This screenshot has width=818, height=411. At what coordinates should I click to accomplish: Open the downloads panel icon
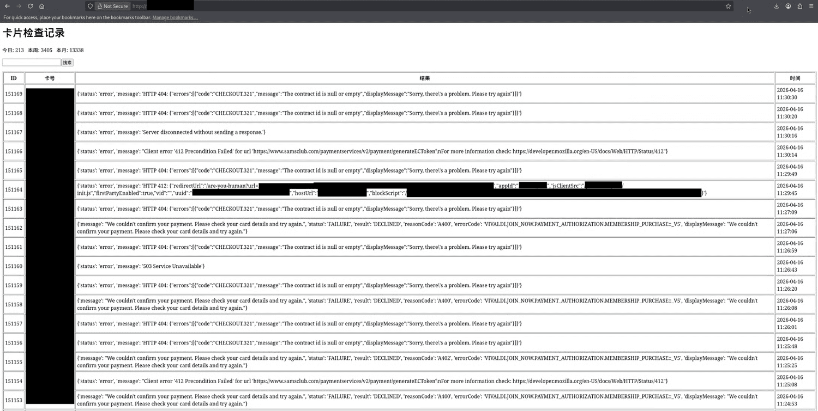point(777,6)
